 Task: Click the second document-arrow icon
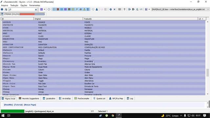pyautogui.click(x=133, y=10)
